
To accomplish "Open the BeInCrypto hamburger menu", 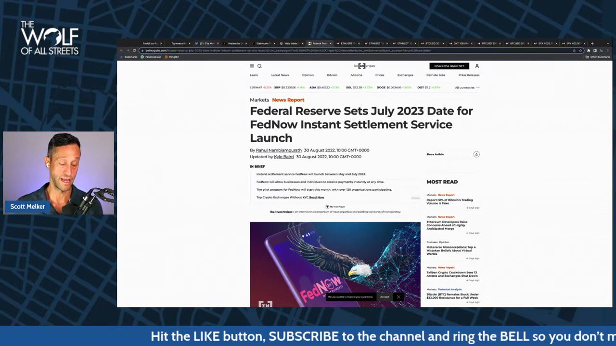I will [252, 66].
